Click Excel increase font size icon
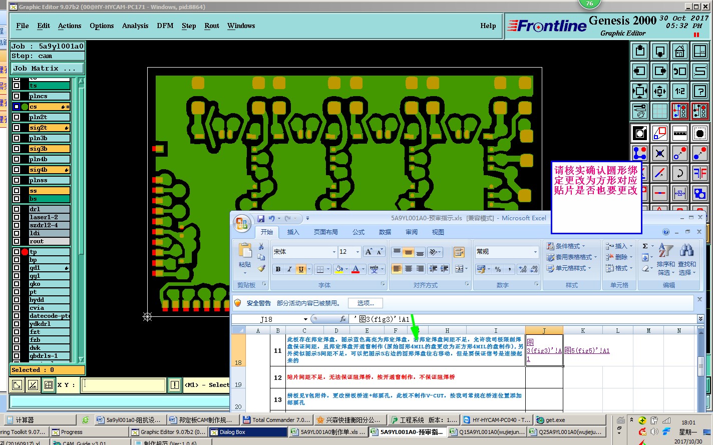Screen dimensions: 713x445 369,252
